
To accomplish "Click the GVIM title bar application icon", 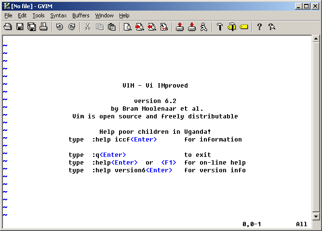I will tap(7, 6).
